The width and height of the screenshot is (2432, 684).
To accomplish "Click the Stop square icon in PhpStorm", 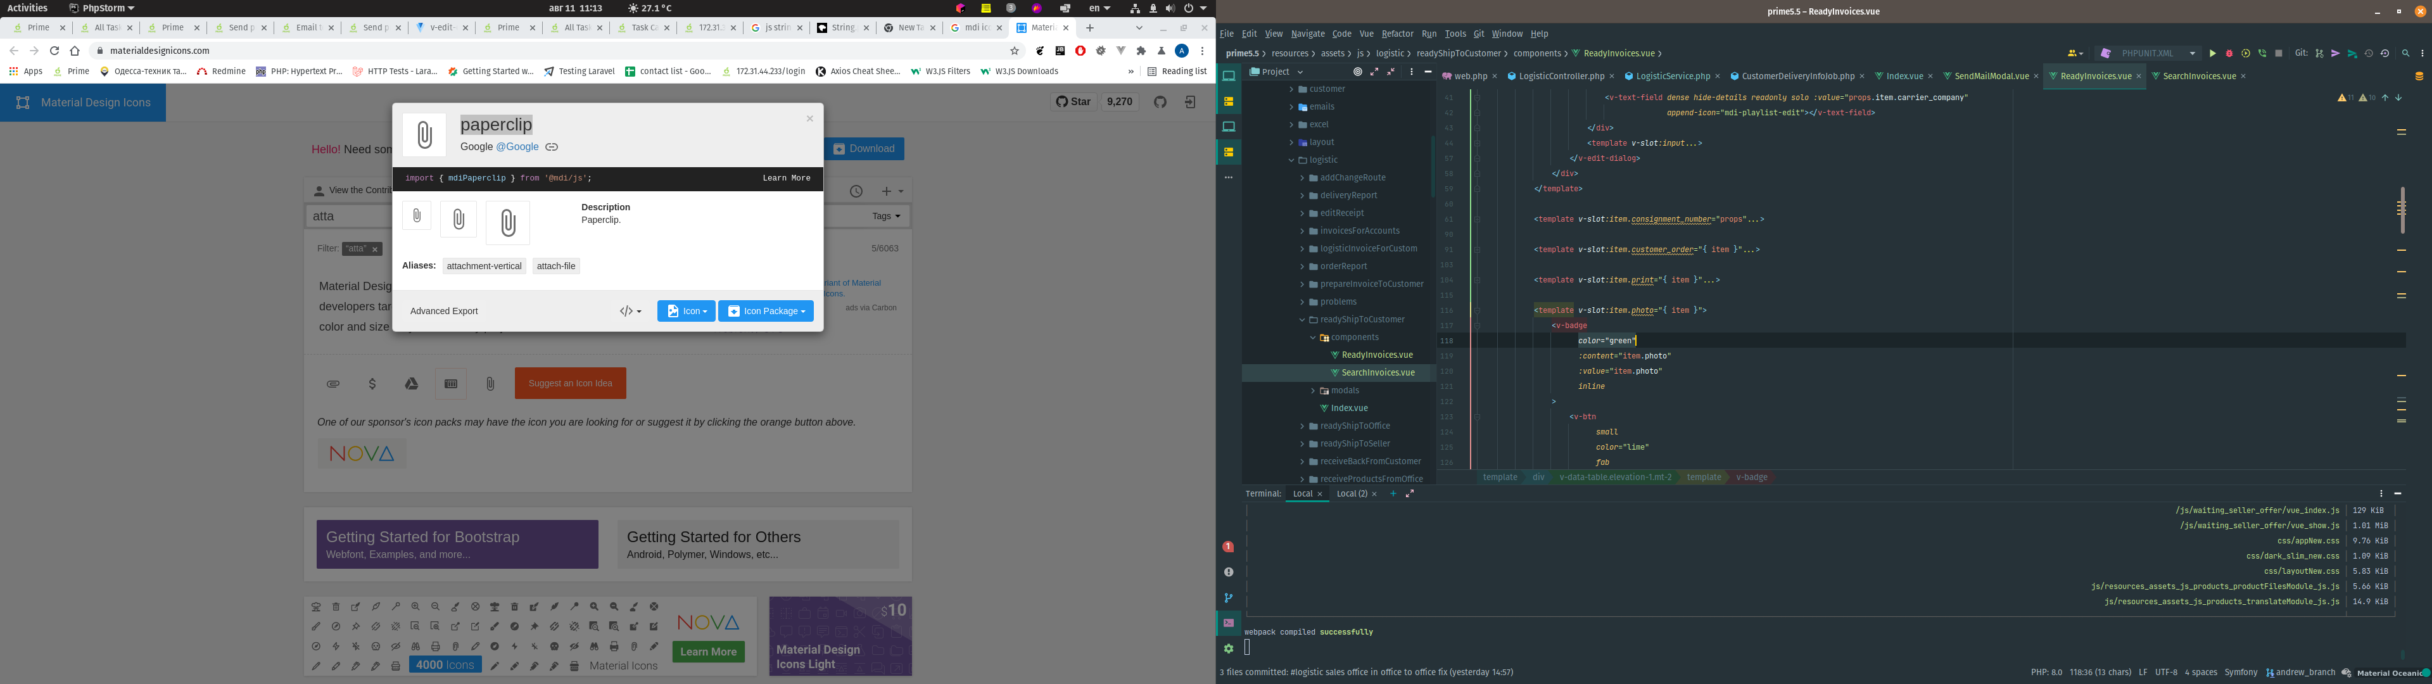I will point(2278,54).
